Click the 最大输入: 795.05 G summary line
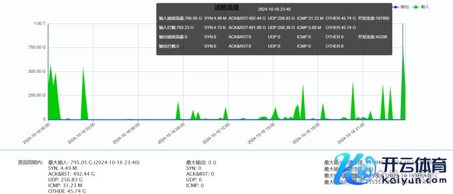The image size is (453, 194). [x=94, y=162]
